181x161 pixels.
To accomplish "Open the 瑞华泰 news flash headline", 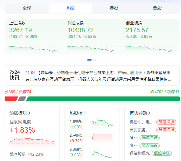I will pos(98,76).
